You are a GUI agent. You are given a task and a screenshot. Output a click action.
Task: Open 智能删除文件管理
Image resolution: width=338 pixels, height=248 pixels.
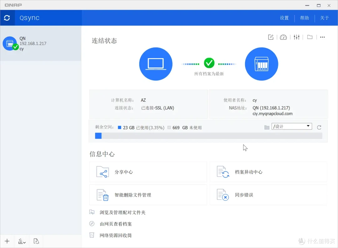pos(148,195)
